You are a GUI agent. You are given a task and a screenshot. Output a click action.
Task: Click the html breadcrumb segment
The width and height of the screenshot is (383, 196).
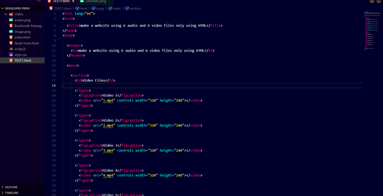point(84,9)
